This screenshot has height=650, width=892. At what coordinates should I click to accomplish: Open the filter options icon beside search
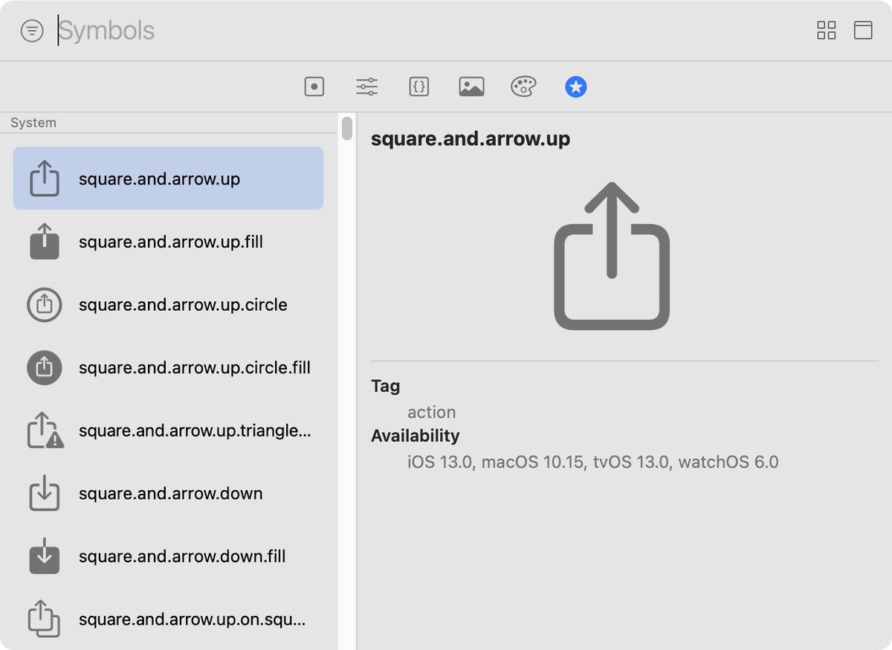[32, 30]
